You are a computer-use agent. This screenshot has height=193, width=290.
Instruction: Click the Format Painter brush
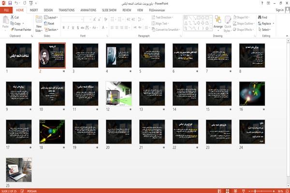[x=21, y=30]
